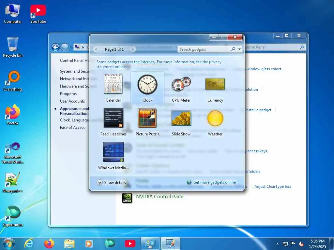Show hidden tray icons arrow

[x=277, y=244]
